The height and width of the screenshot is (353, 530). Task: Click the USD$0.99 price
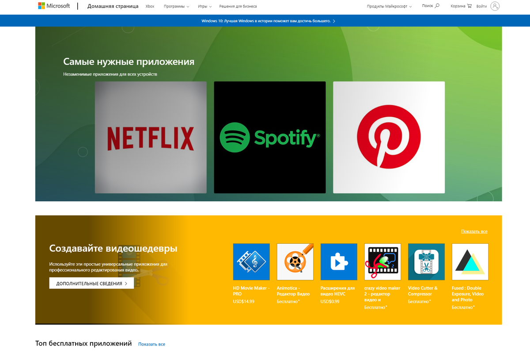pos(330,301)
